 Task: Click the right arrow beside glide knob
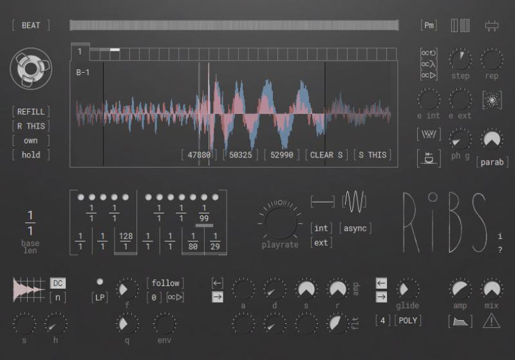click(381, 297)
